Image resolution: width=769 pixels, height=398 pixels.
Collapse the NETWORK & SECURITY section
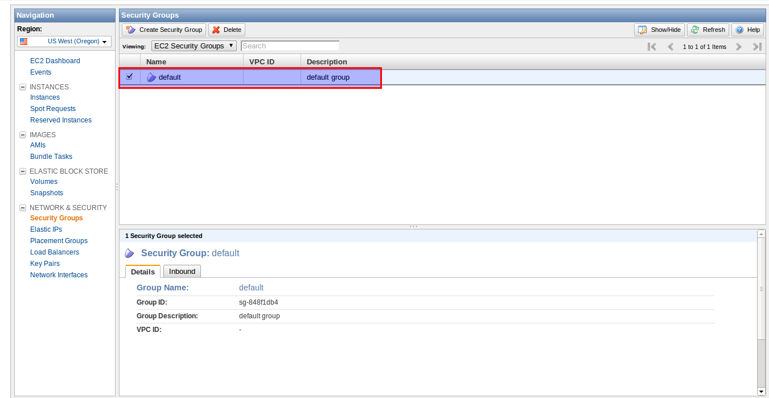(23, 208)
